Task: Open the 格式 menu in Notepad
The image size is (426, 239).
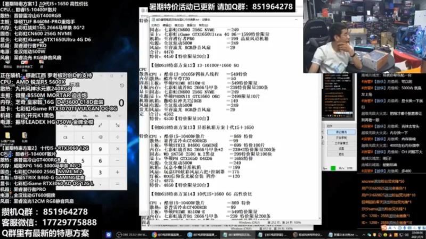Action: 179,25
